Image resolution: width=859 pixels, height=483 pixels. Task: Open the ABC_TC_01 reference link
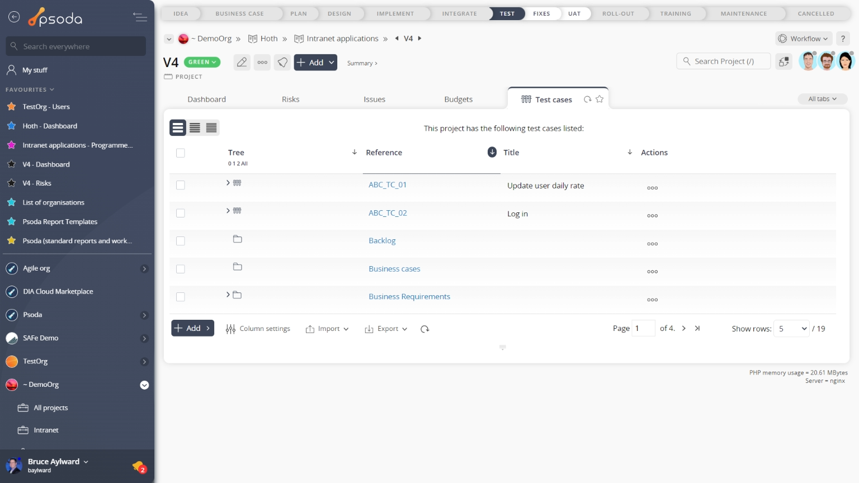388,185
